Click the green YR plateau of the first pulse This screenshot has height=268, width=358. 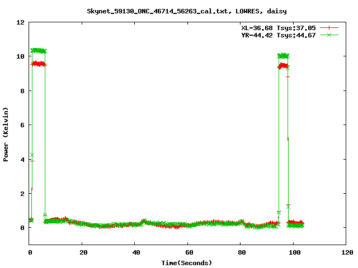tap(39, 51)
